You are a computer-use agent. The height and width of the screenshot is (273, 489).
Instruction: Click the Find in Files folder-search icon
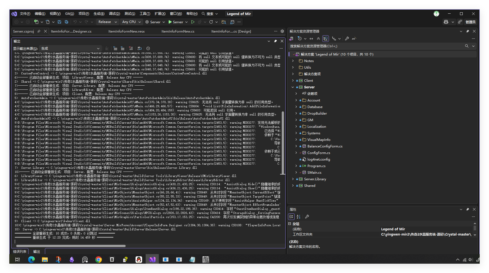point(224,22)
